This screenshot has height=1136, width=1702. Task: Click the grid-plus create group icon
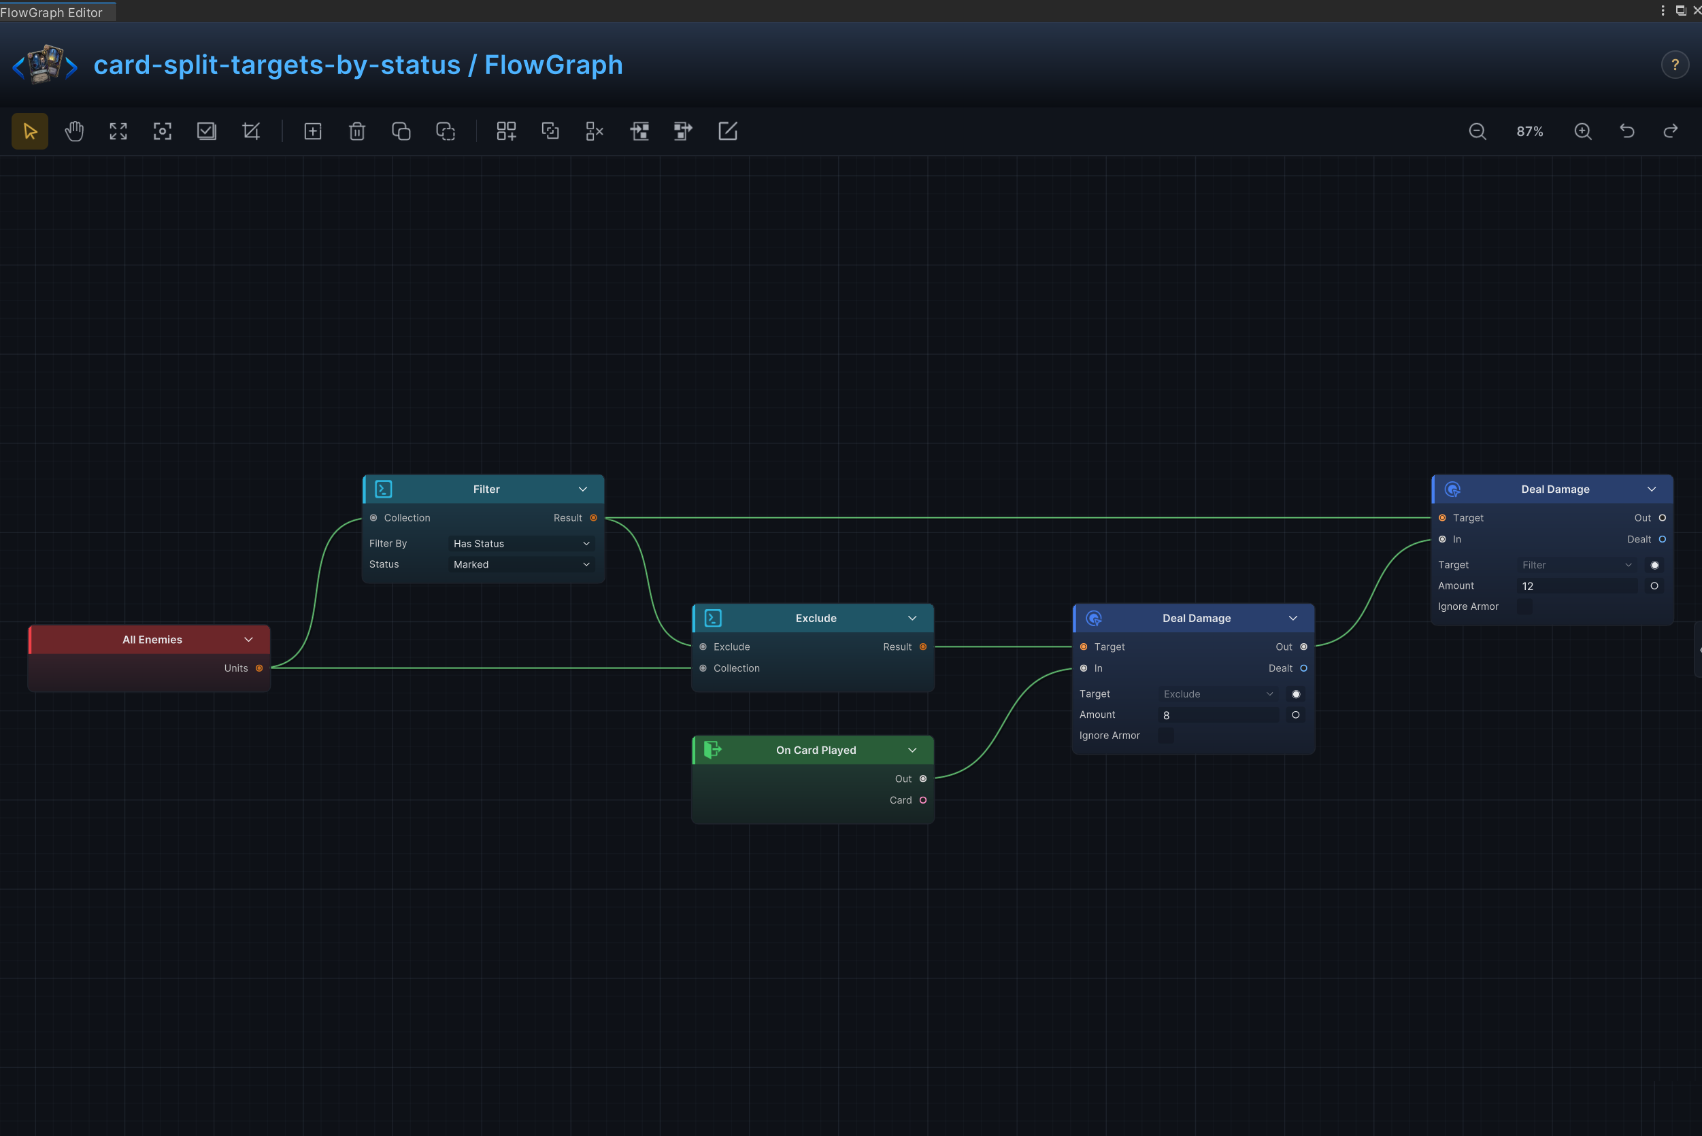506,131
